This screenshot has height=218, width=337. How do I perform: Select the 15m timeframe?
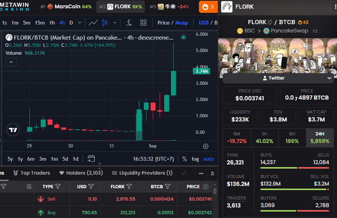(40, 23)
